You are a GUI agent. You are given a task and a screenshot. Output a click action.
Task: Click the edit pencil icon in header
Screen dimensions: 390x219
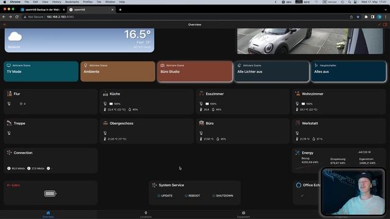[379, 24]
